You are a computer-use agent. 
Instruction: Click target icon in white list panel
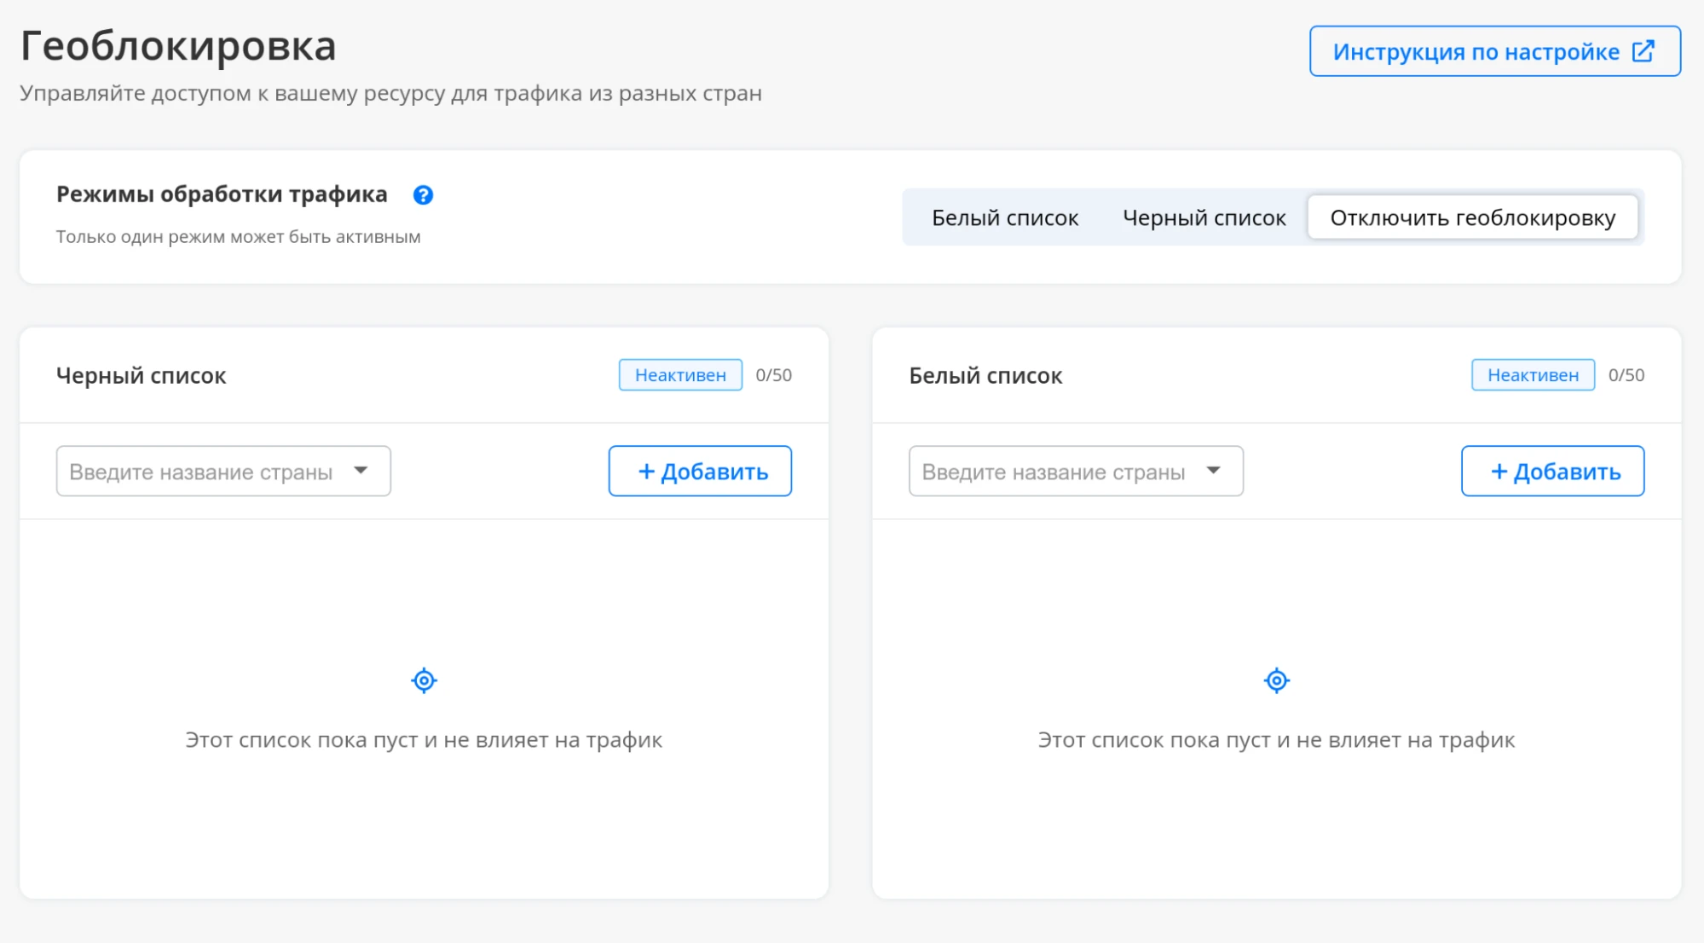coord(1276,680)
